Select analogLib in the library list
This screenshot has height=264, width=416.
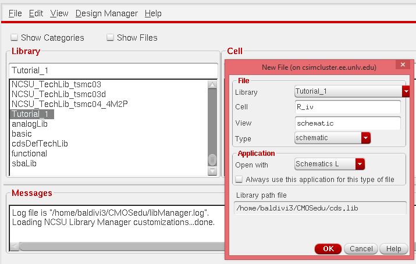click(x=30, y=124)
